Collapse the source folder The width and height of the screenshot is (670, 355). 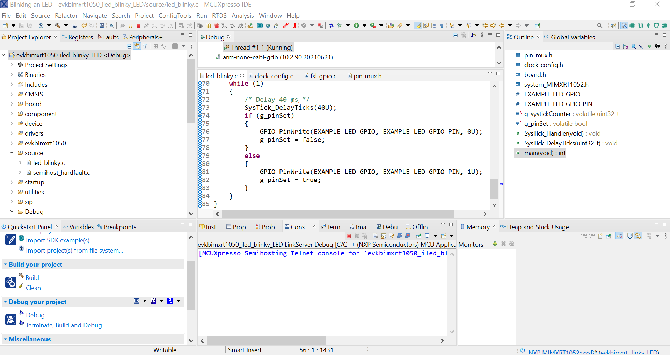pyautogui.click(x=12, y=153)
